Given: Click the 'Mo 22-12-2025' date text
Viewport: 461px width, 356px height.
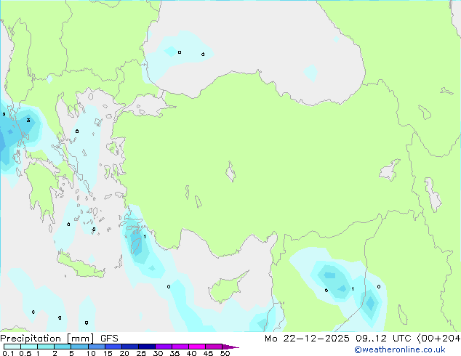Looking at the screenshot, I should pos(307,339).
